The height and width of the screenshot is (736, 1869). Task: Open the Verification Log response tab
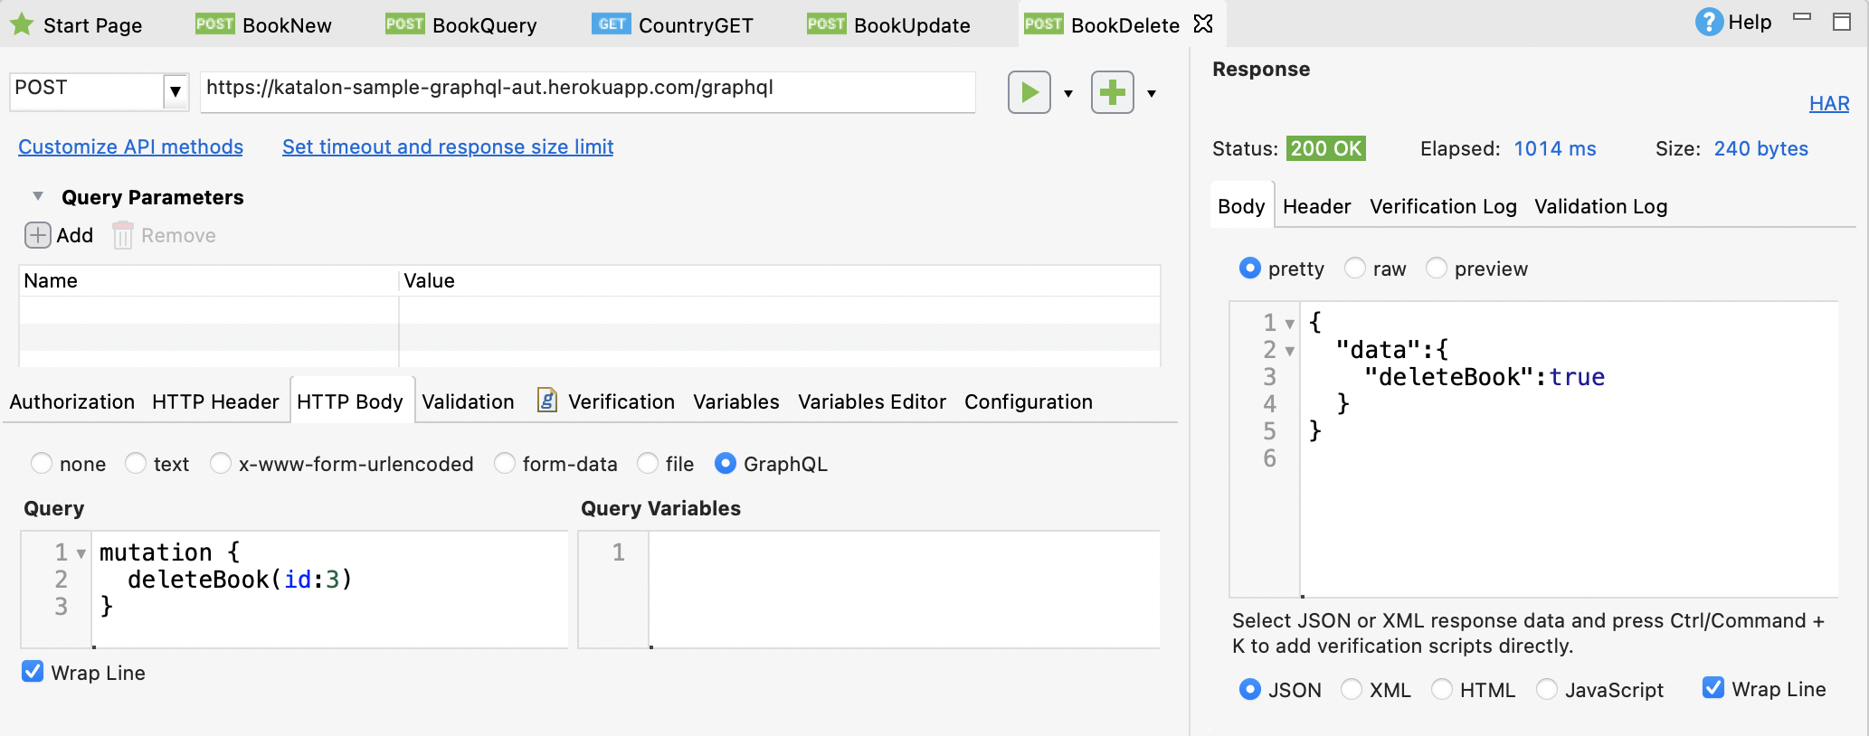tap(1442, 207)
